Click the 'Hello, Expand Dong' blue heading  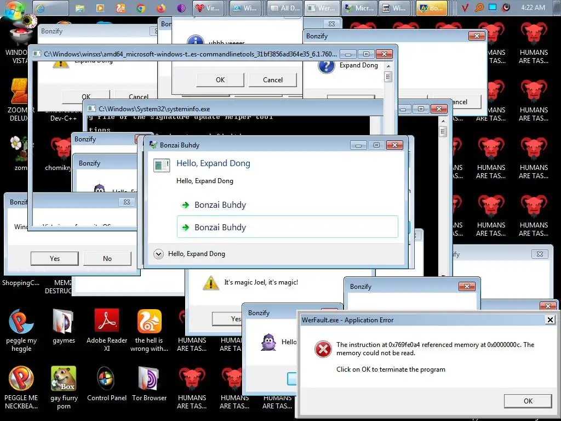click(x=213, y=163)
